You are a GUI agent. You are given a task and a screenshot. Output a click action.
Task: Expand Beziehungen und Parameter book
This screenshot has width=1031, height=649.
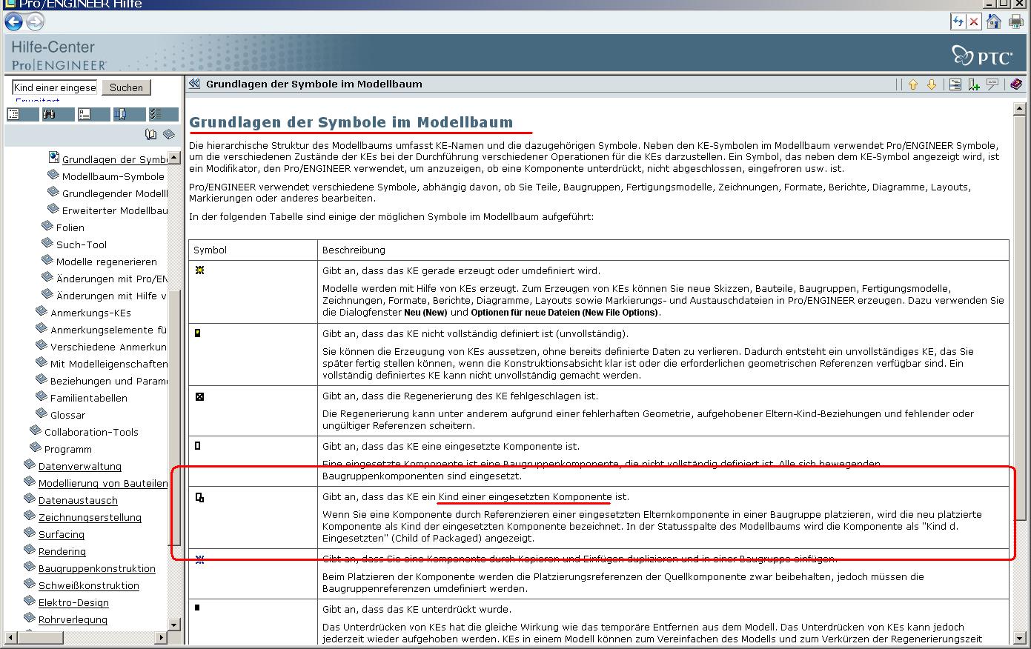pyautogui.click(x=109, y=381)
